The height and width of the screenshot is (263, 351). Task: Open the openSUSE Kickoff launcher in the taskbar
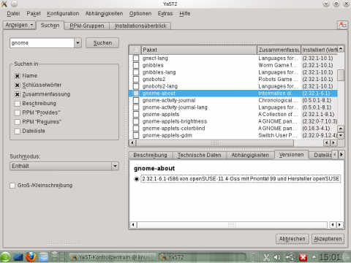coord(5,257)
